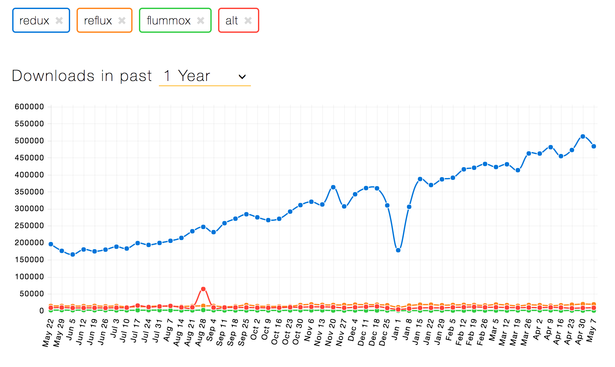Viewport: 615px width, 367px height.
Task: Click the redux data point at Jun 5
Action: [73, 255]
